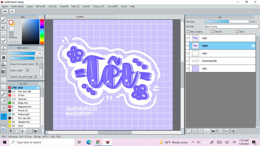Add layer folder icon

213,131
